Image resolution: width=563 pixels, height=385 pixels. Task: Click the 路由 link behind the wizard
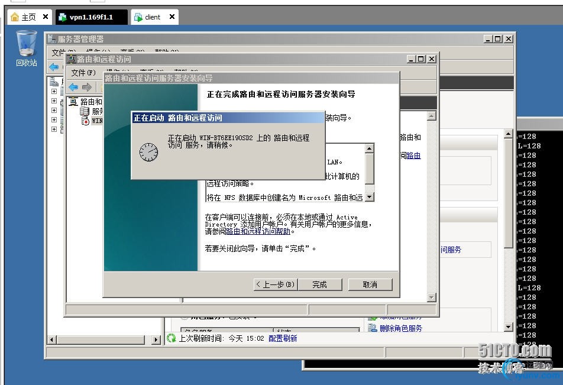[x=413, y=156]
